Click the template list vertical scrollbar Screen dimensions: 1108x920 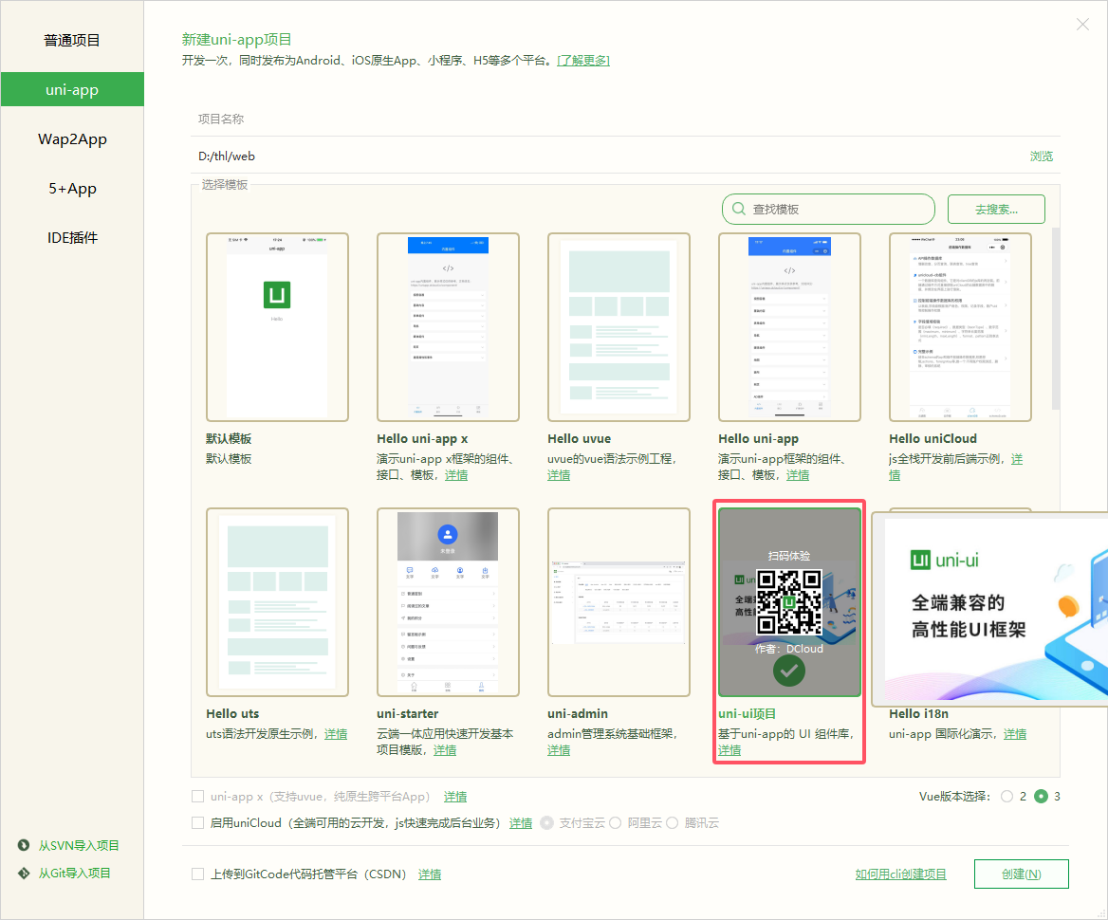tap(1056, 319)
